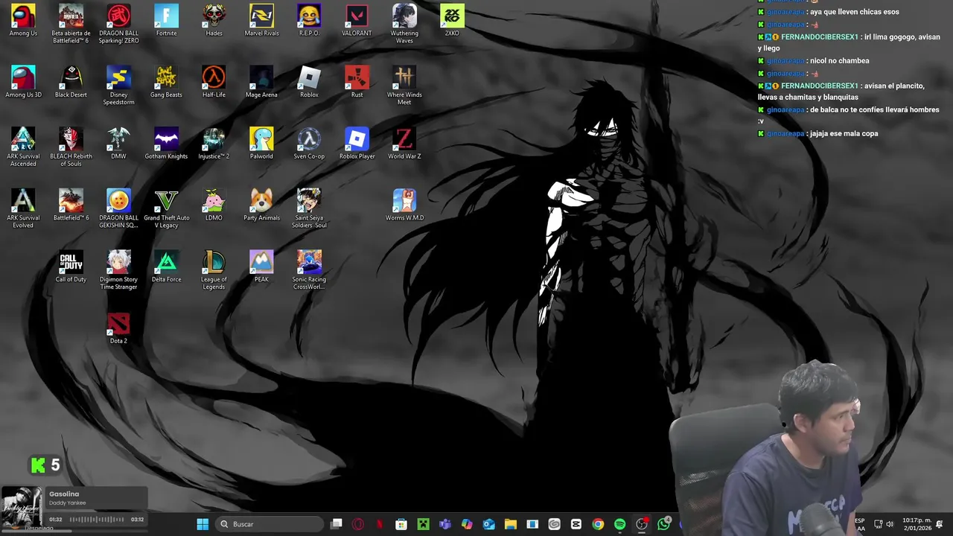Open Beta abierta de Battlefield 6 icon
Screen dimensions: 953x536
pos(71,24)
